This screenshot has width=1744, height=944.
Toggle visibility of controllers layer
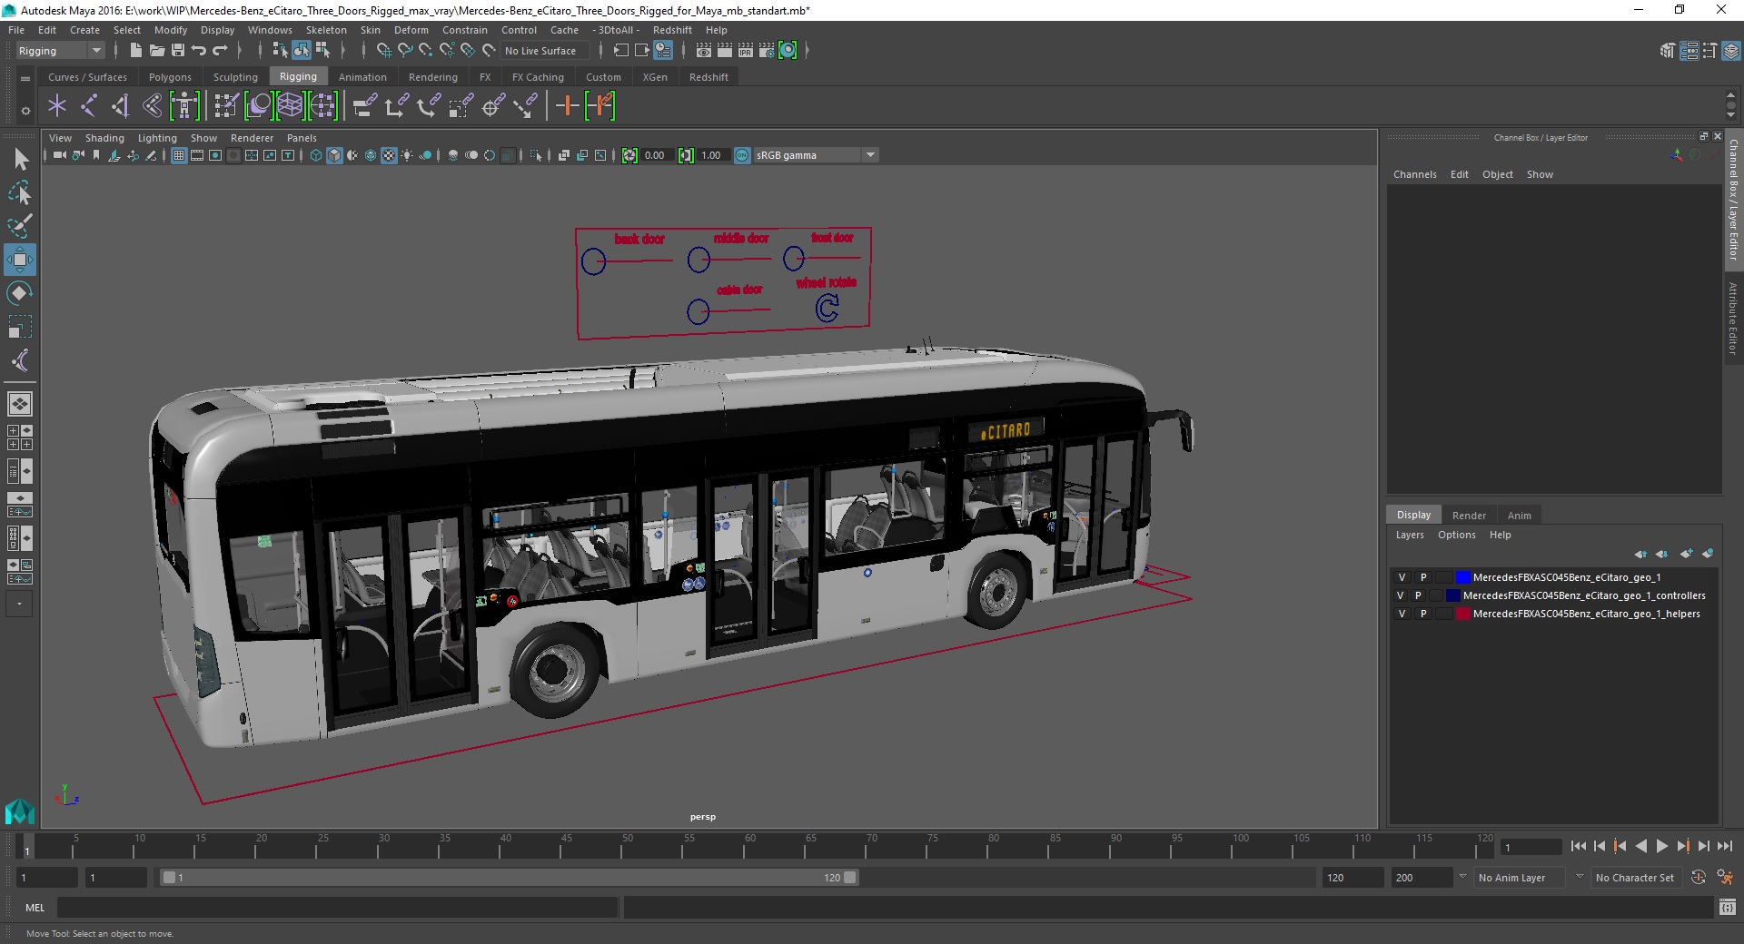point(1400,595)
